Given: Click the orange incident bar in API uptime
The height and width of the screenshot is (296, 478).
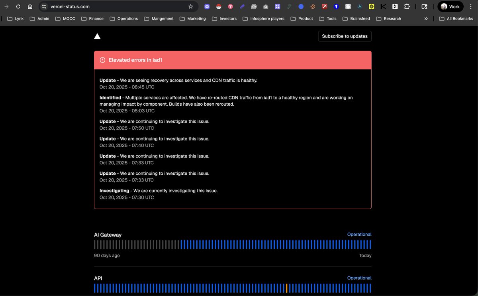Looking at the screenshot, I should (287, 288).
